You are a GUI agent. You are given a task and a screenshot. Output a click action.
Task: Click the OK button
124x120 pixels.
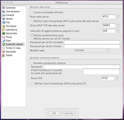[54, 113]
